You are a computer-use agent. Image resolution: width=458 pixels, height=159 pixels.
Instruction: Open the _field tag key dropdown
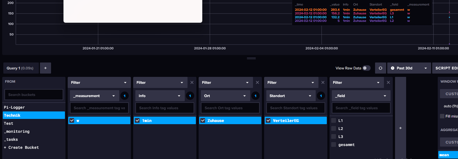[361, 96]
